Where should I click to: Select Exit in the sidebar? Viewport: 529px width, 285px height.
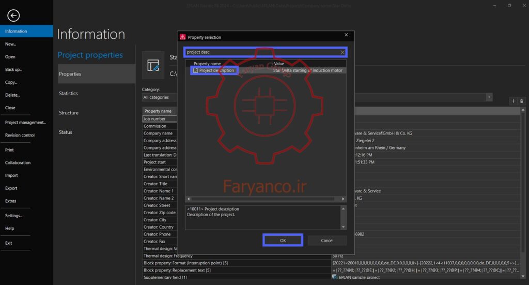tap(8, 243)
